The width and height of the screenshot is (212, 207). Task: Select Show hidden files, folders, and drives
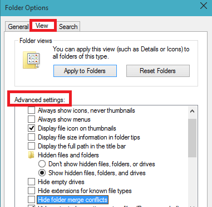pyautogui.click(x=42, y=173)
